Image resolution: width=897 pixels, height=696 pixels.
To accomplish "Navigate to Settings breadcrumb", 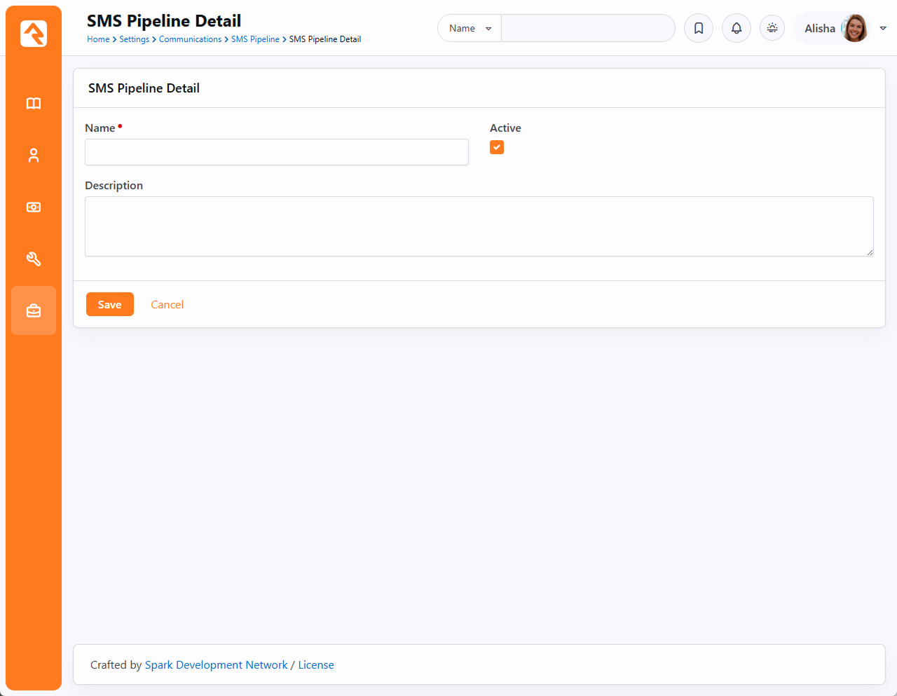I will (x=134, y=39).
